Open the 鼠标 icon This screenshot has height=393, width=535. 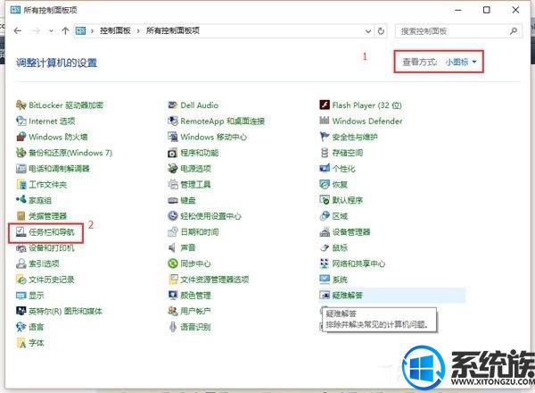click(x=325, y=247)
